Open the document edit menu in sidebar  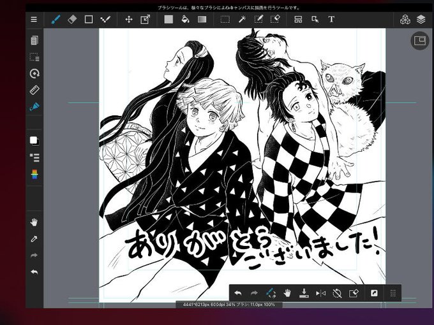[x=34, y=40]
